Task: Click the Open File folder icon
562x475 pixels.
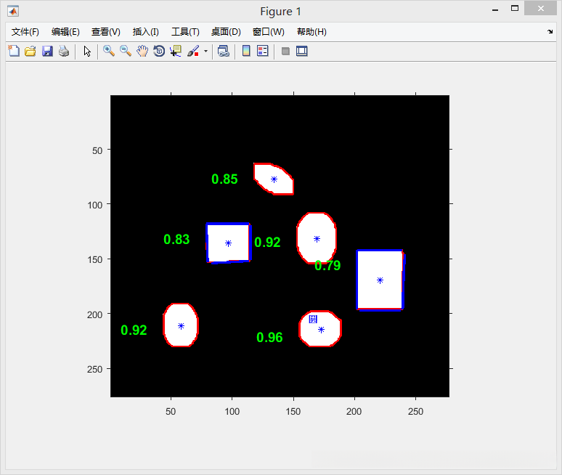Action: click(x=30, y=51)
